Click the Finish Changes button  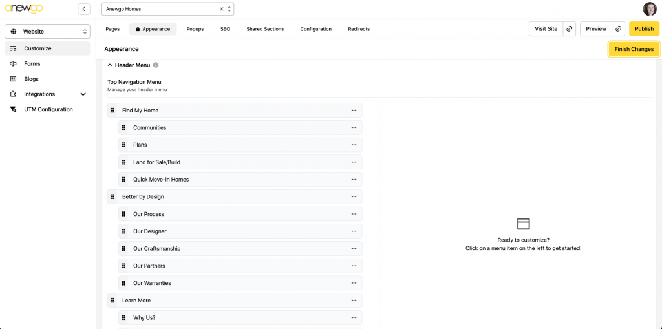point(634,49)
